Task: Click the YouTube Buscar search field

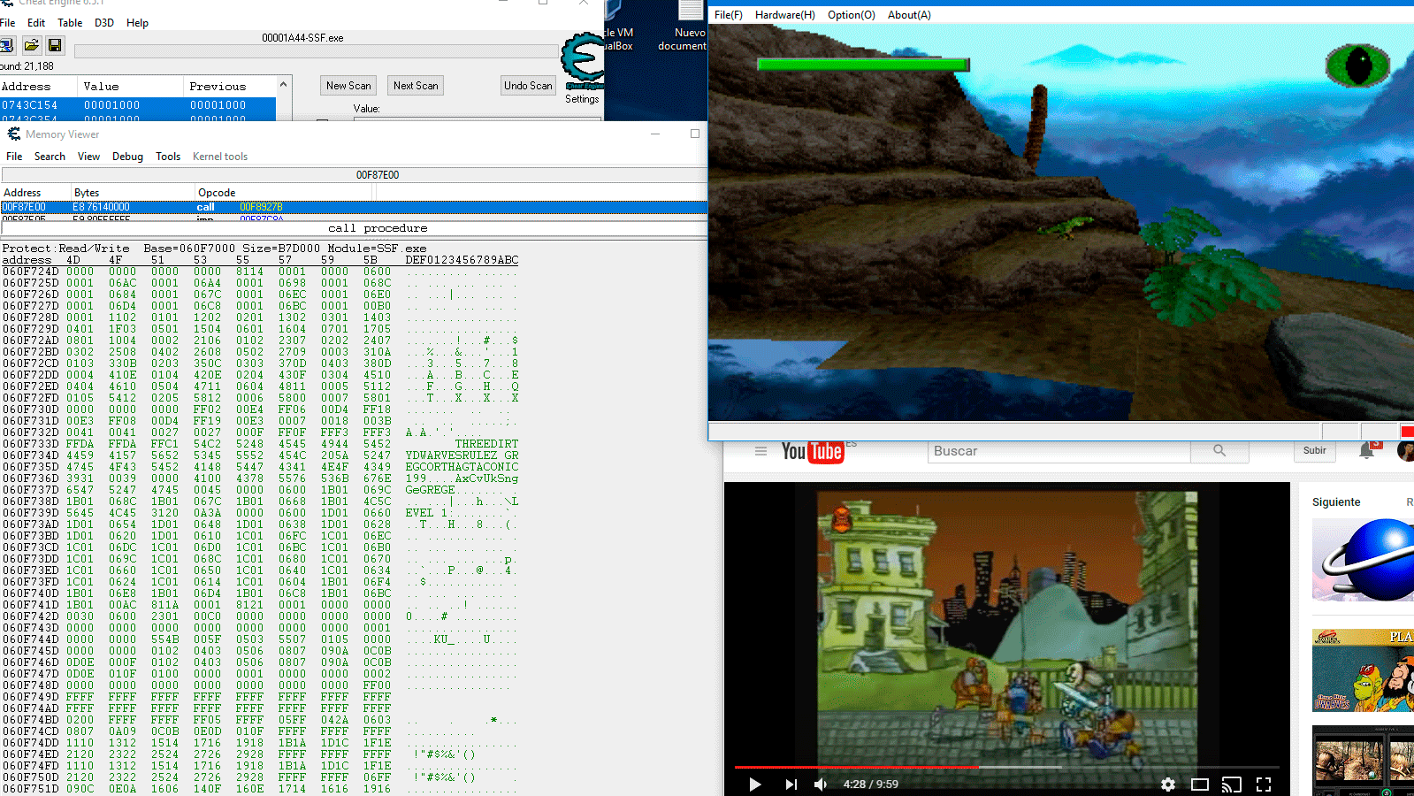Action: click(1059, 451)
